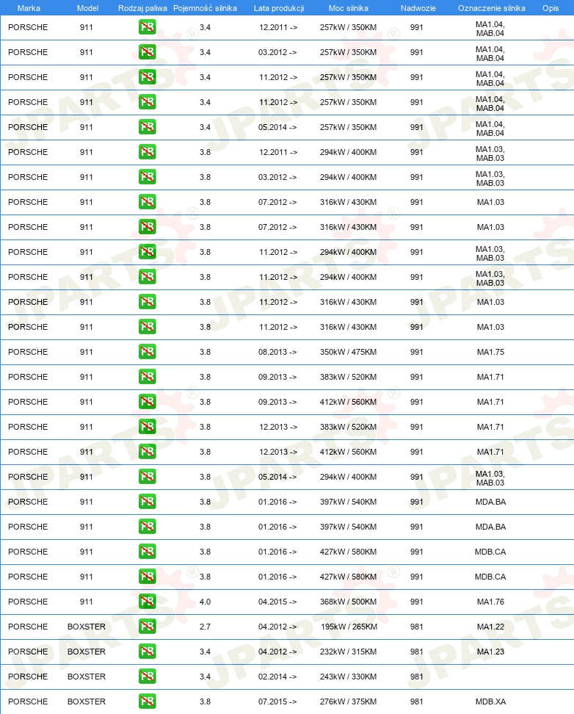This screenshot has height=714, width=574.
Task: Click body code 991 in the MA1.75 row
Action: tap(416, 352)
